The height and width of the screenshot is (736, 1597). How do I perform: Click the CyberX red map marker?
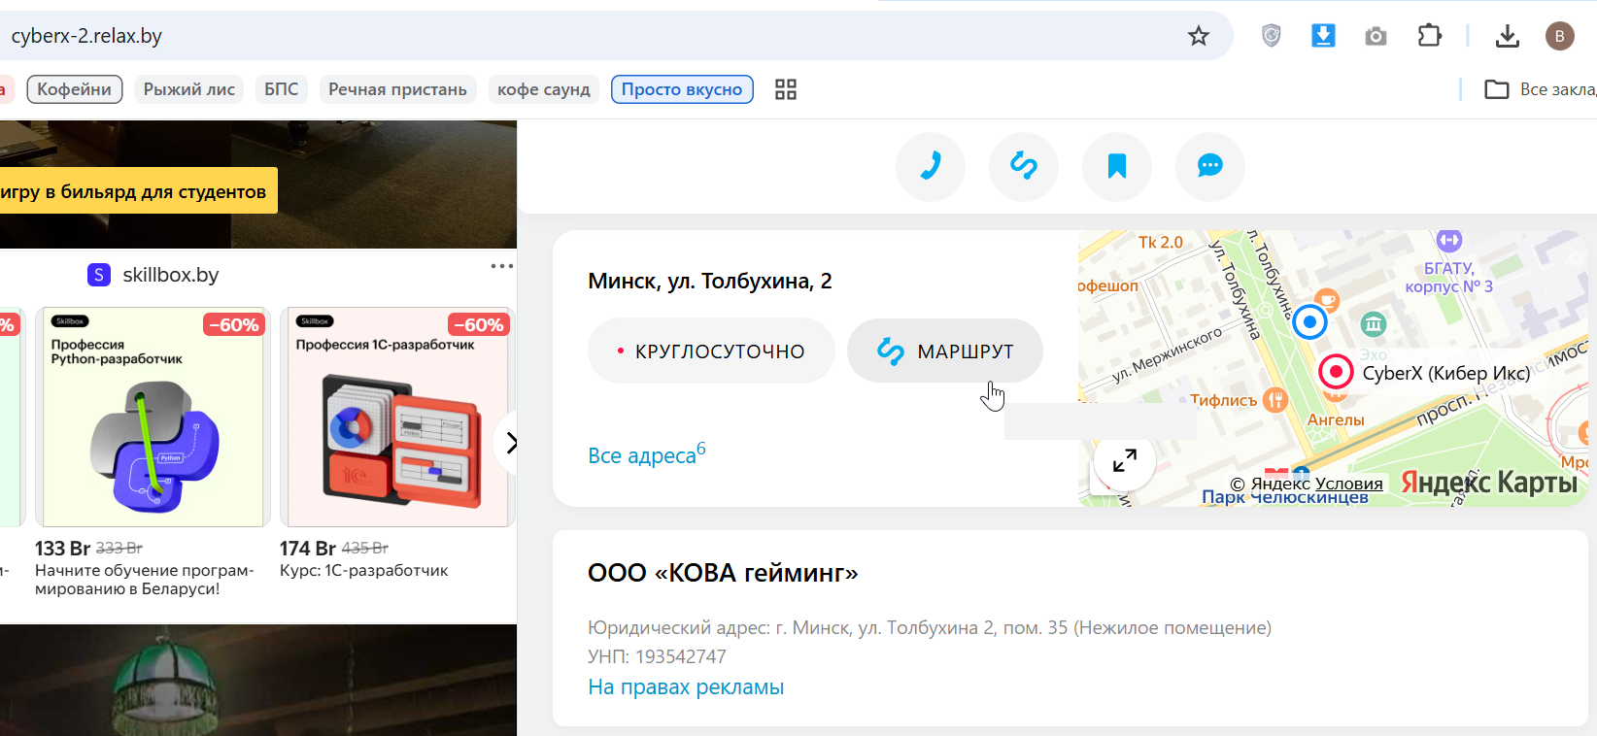[1336, 371]
